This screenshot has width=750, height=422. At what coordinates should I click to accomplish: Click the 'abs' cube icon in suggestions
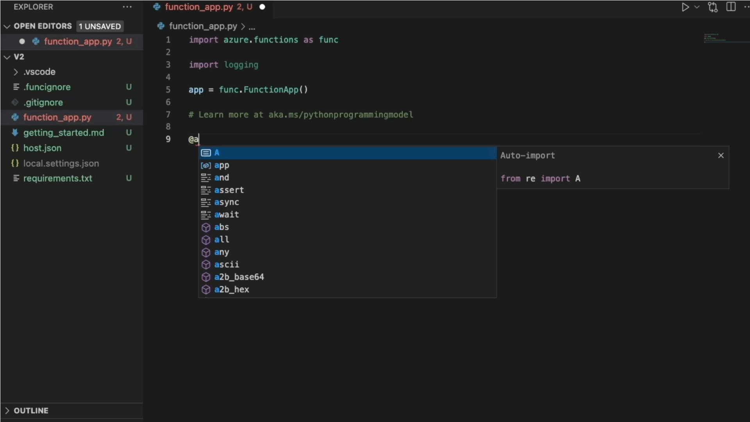click(x=206, y=227)
